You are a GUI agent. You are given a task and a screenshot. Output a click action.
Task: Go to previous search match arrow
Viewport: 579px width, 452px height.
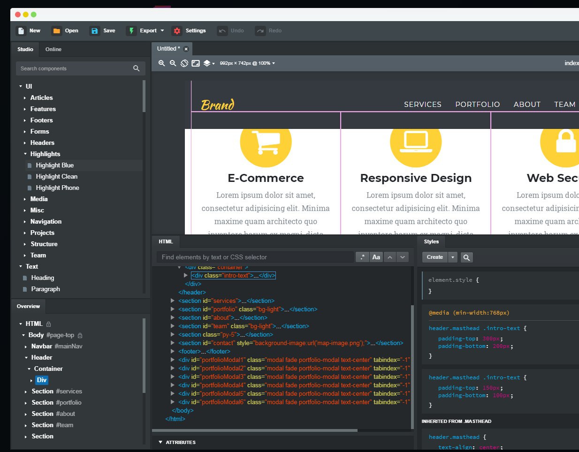390,257
